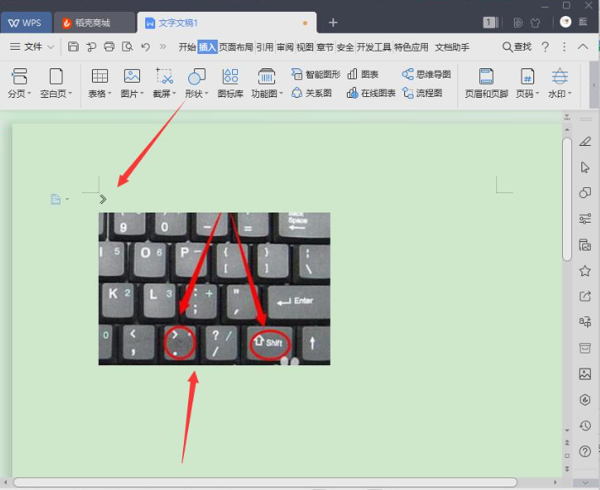Select the arrow pointer tool in sidebar
This screenshot has height=490, width=600.
585,167
